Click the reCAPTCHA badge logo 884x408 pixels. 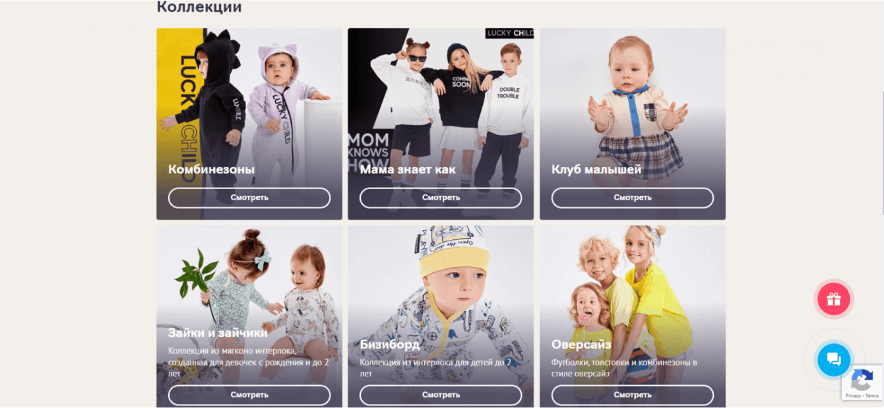point(862,379)
